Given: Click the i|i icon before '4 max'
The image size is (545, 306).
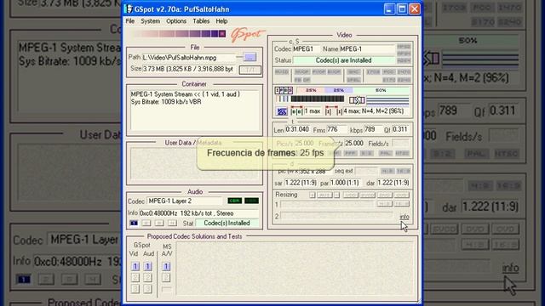Looking at the screenshot, I should pos(334,111).
